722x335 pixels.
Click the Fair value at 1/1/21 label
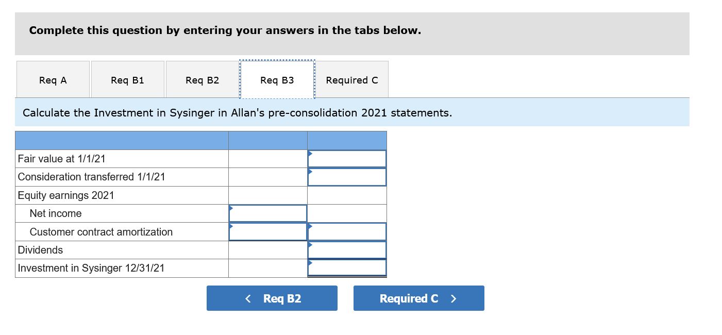[x=61, y=159]
